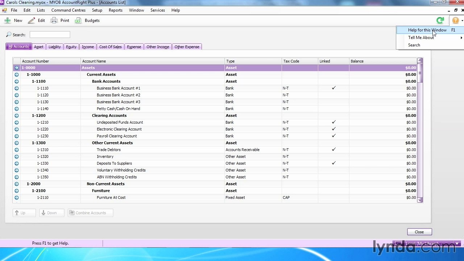
Task: Click the green refresh icon
Action: point(440,21)
